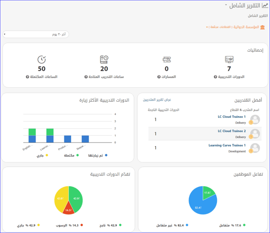Click the الدورات التدريبية الناجحة column header
Viewport: 270px width, 233px height.
click(163, 110)
